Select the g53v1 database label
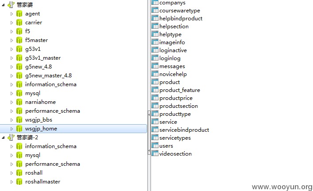The width and height of the screenshot is (313, 191). coord(33,49)
